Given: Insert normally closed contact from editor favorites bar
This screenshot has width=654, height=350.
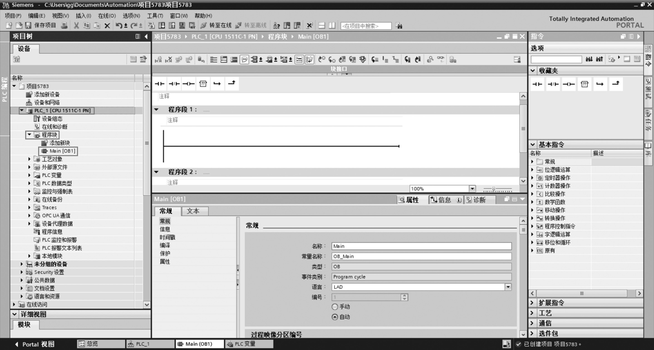Looking at the screenshot, I should (174, 84).
